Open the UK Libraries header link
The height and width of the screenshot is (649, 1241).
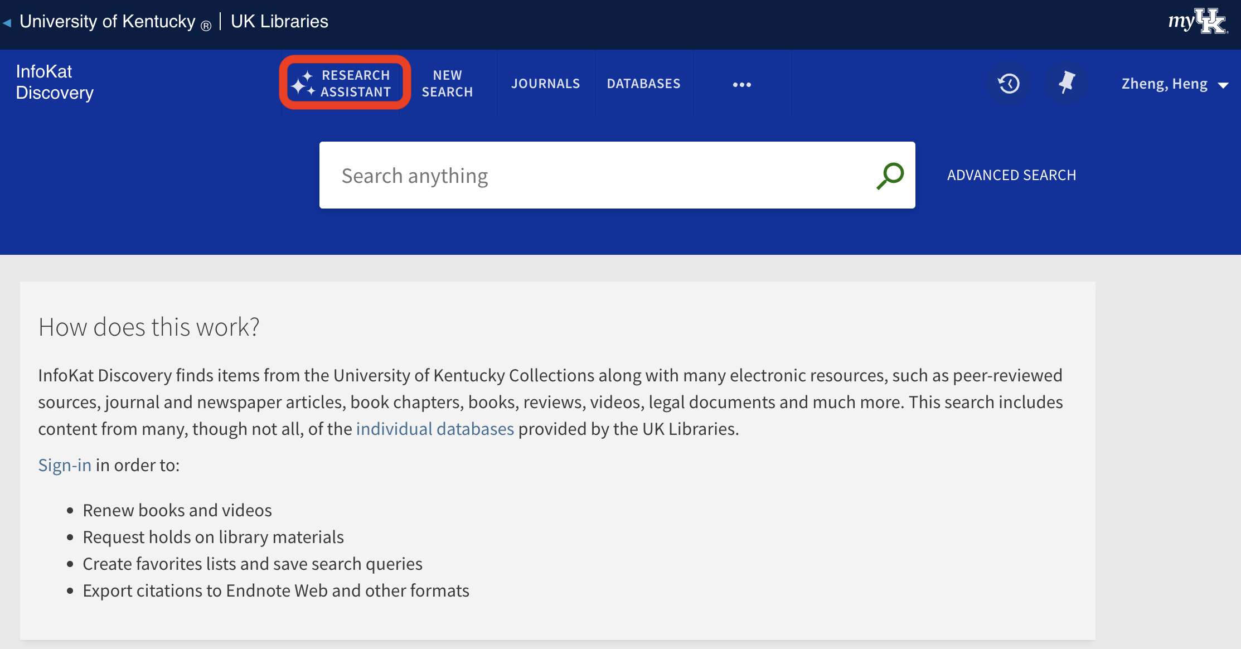279,21
